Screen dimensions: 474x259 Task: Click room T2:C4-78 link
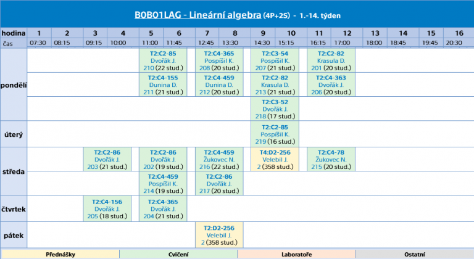[x=331, y=152]
